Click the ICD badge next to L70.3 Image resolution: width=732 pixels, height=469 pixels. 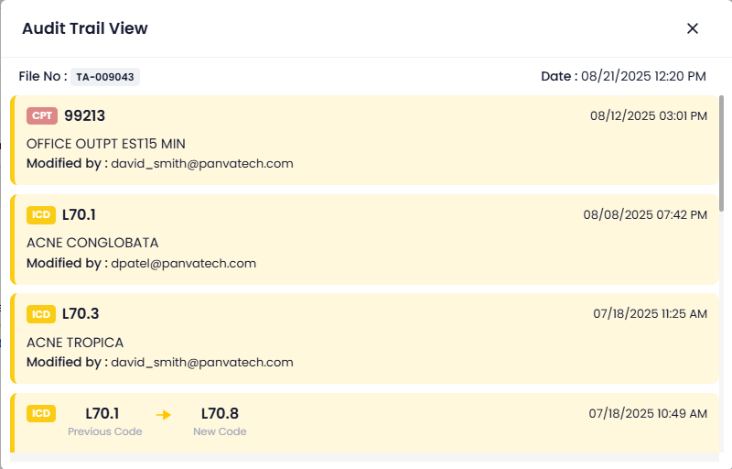tap(41, 314)
